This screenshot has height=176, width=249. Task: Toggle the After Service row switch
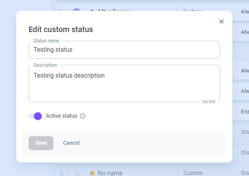click(x=74, y=10)
